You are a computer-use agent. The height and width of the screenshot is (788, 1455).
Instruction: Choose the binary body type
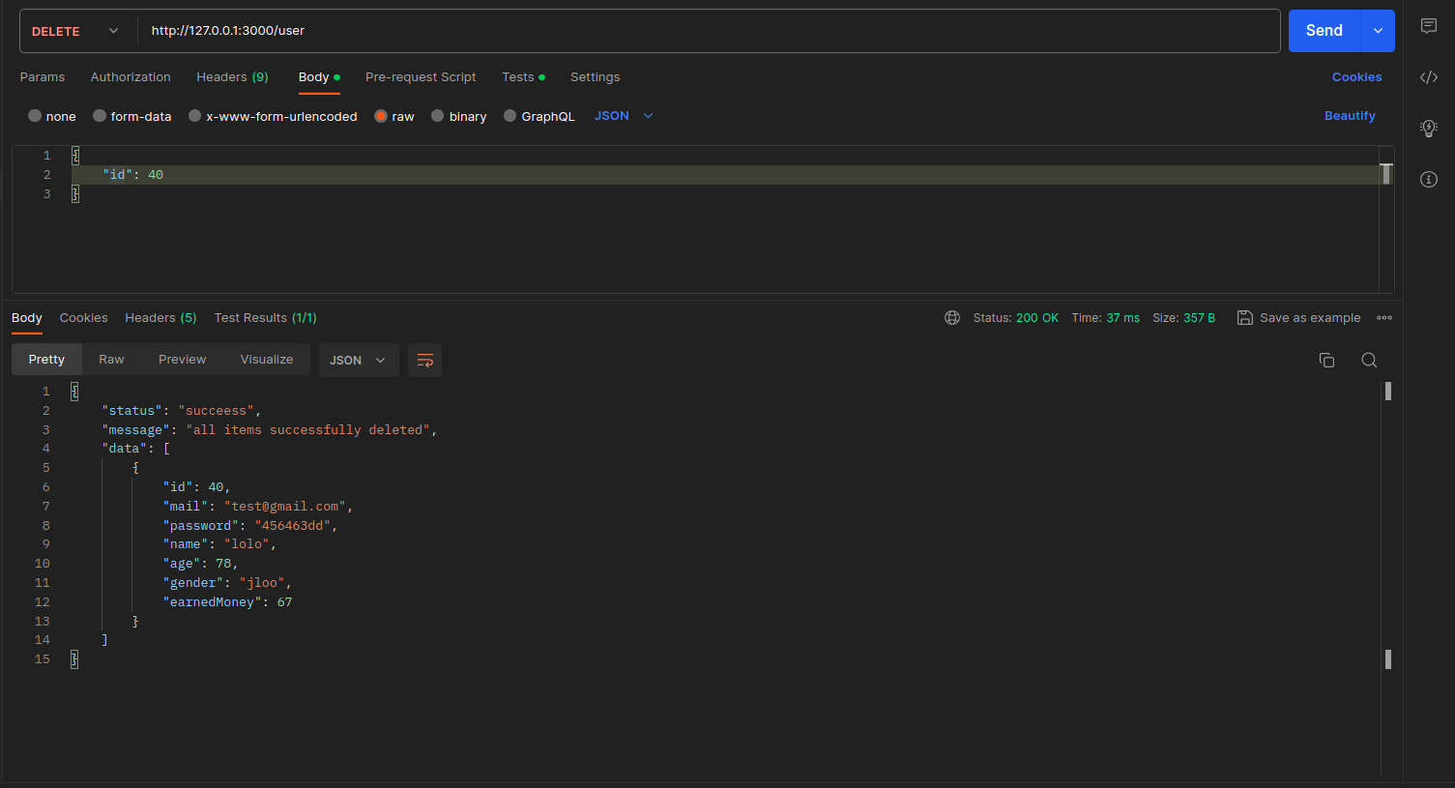coord(438,116)
